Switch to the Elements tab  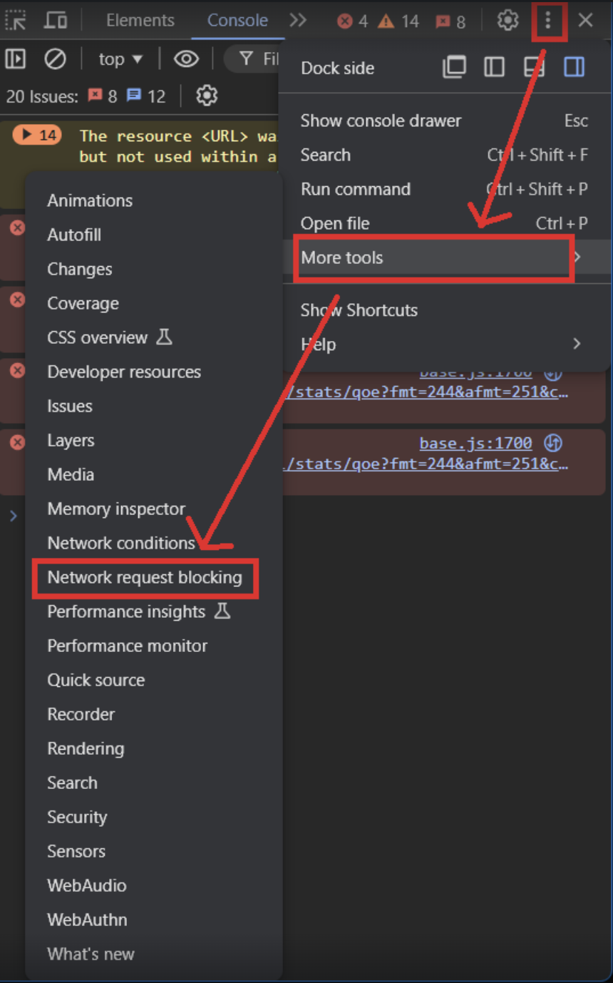pos(140,20)
